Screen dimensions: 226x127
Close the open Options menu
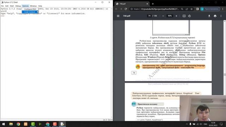[x=25, y=6]
